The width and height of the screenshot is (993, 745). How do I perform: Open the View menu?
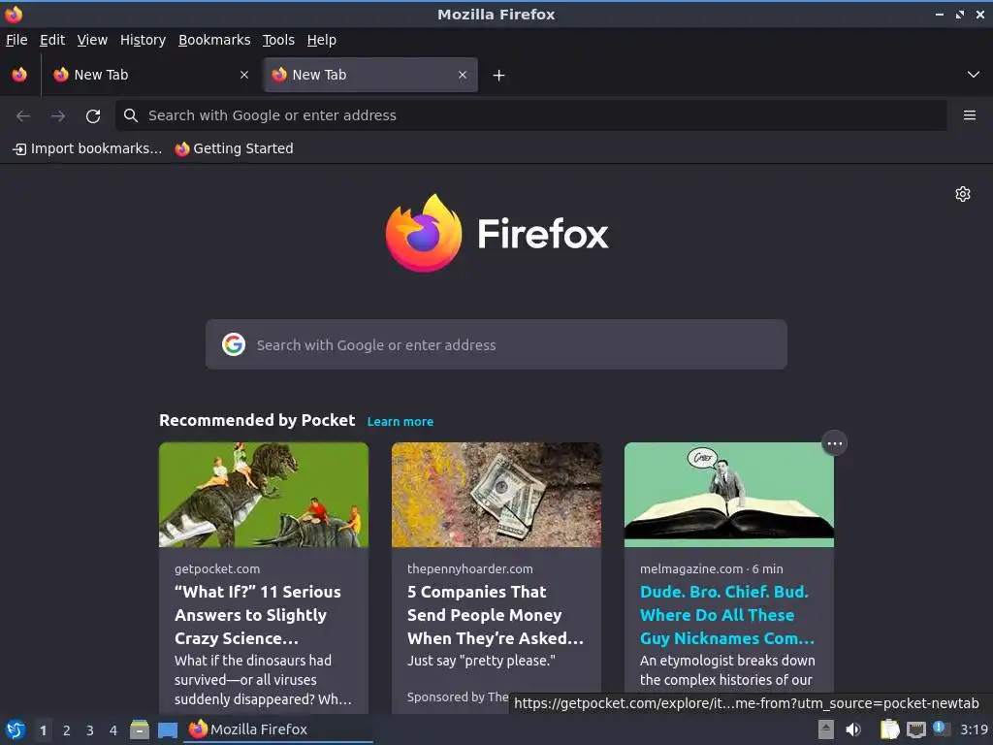pyautogui.click(x=92, y=40)
